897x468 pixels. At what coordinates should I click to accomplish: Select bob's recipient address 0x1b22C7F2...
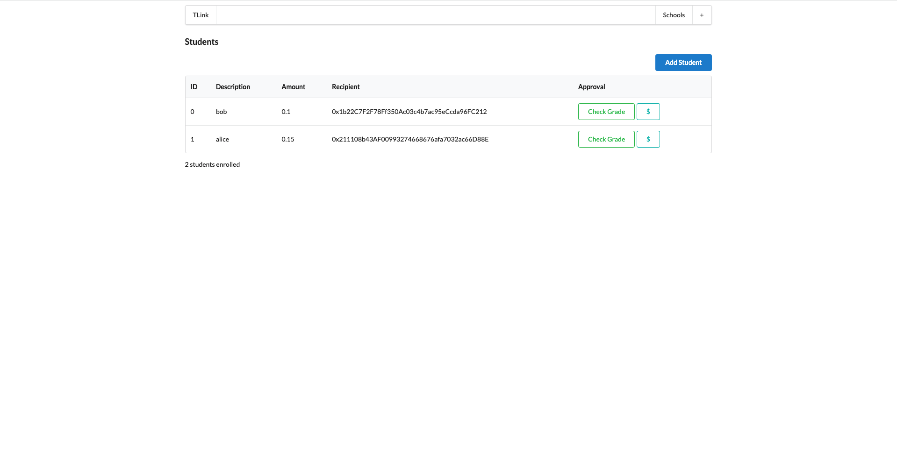[409, 112]
